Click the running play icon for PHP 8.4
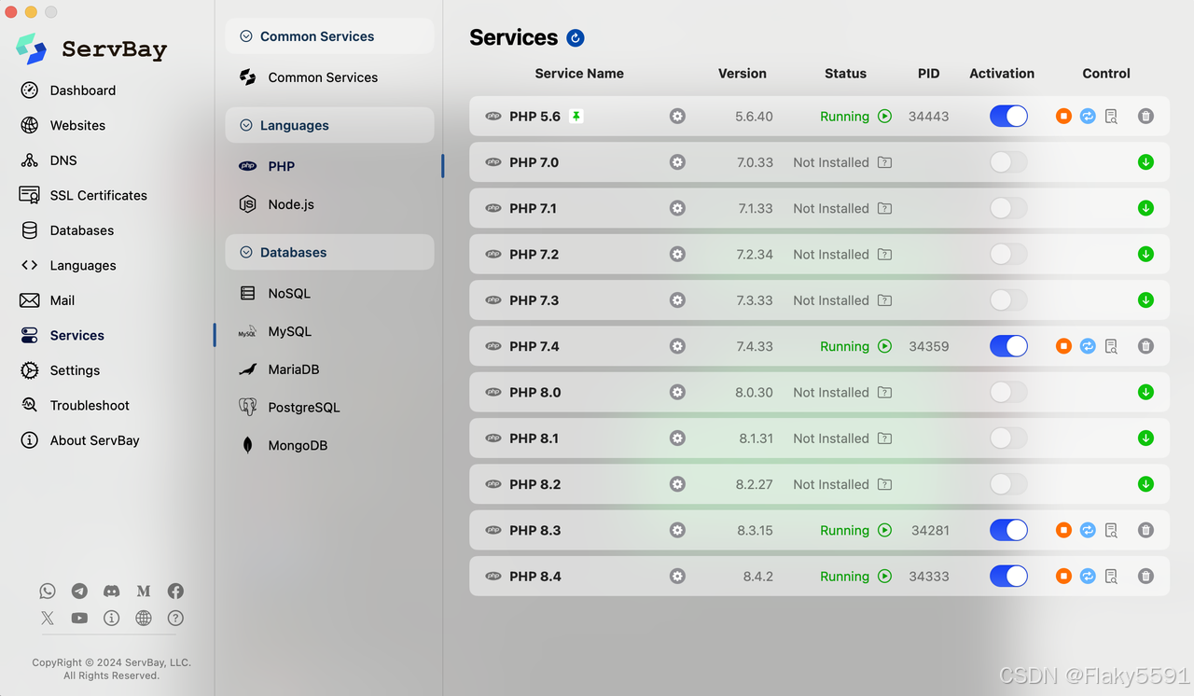This screenshot has height=696, width=1194. 884,577
